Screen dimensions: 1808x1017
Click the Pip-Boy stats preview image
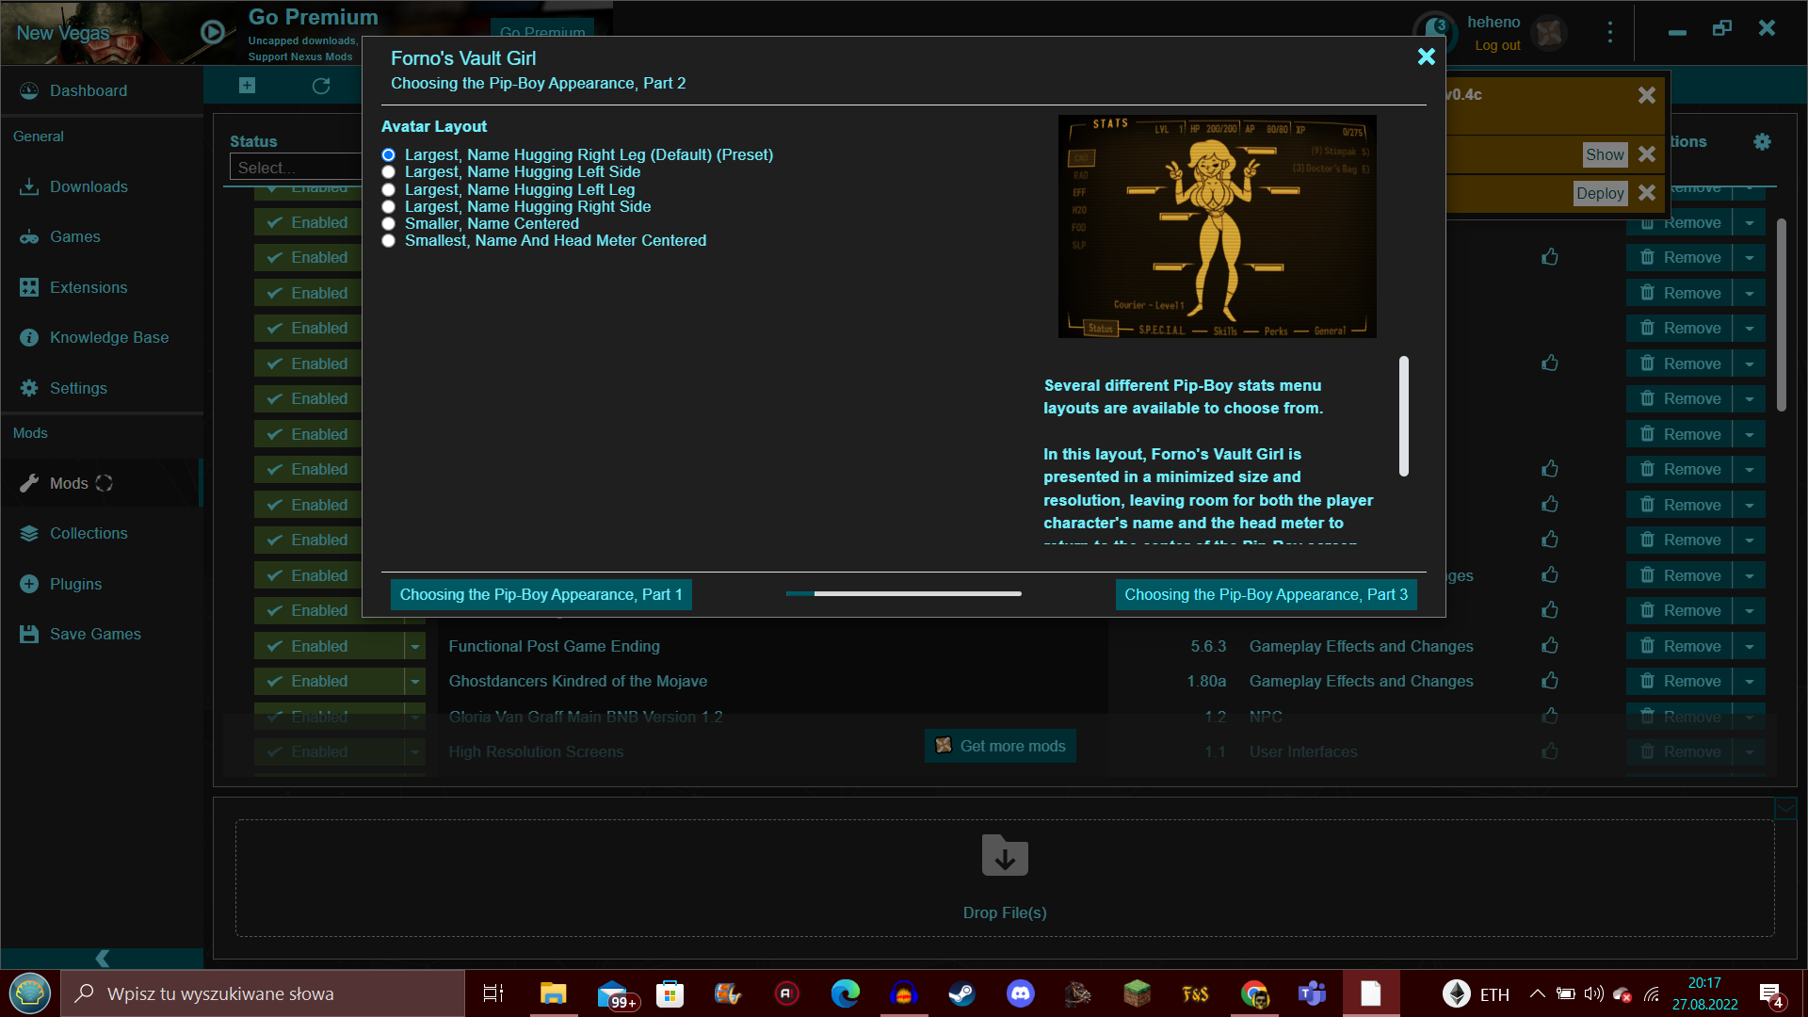(1217, 226)
